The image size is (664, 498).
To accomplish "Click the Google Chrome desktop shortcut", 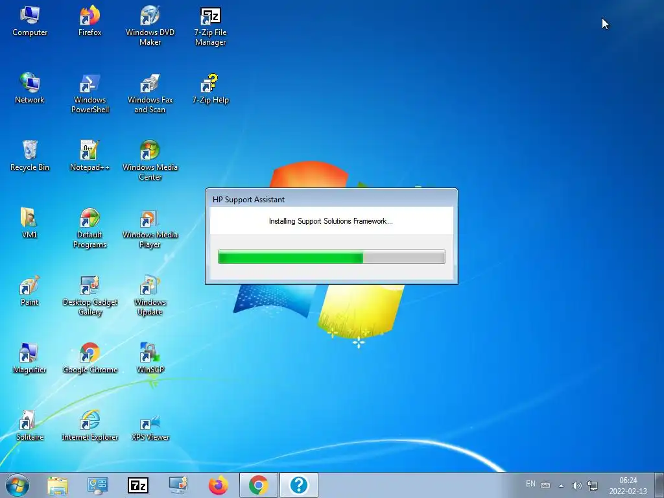I will pos(89,358).
